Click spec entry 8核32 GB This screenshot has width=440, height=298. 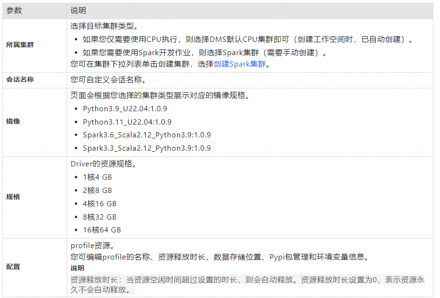click(100, 217)
